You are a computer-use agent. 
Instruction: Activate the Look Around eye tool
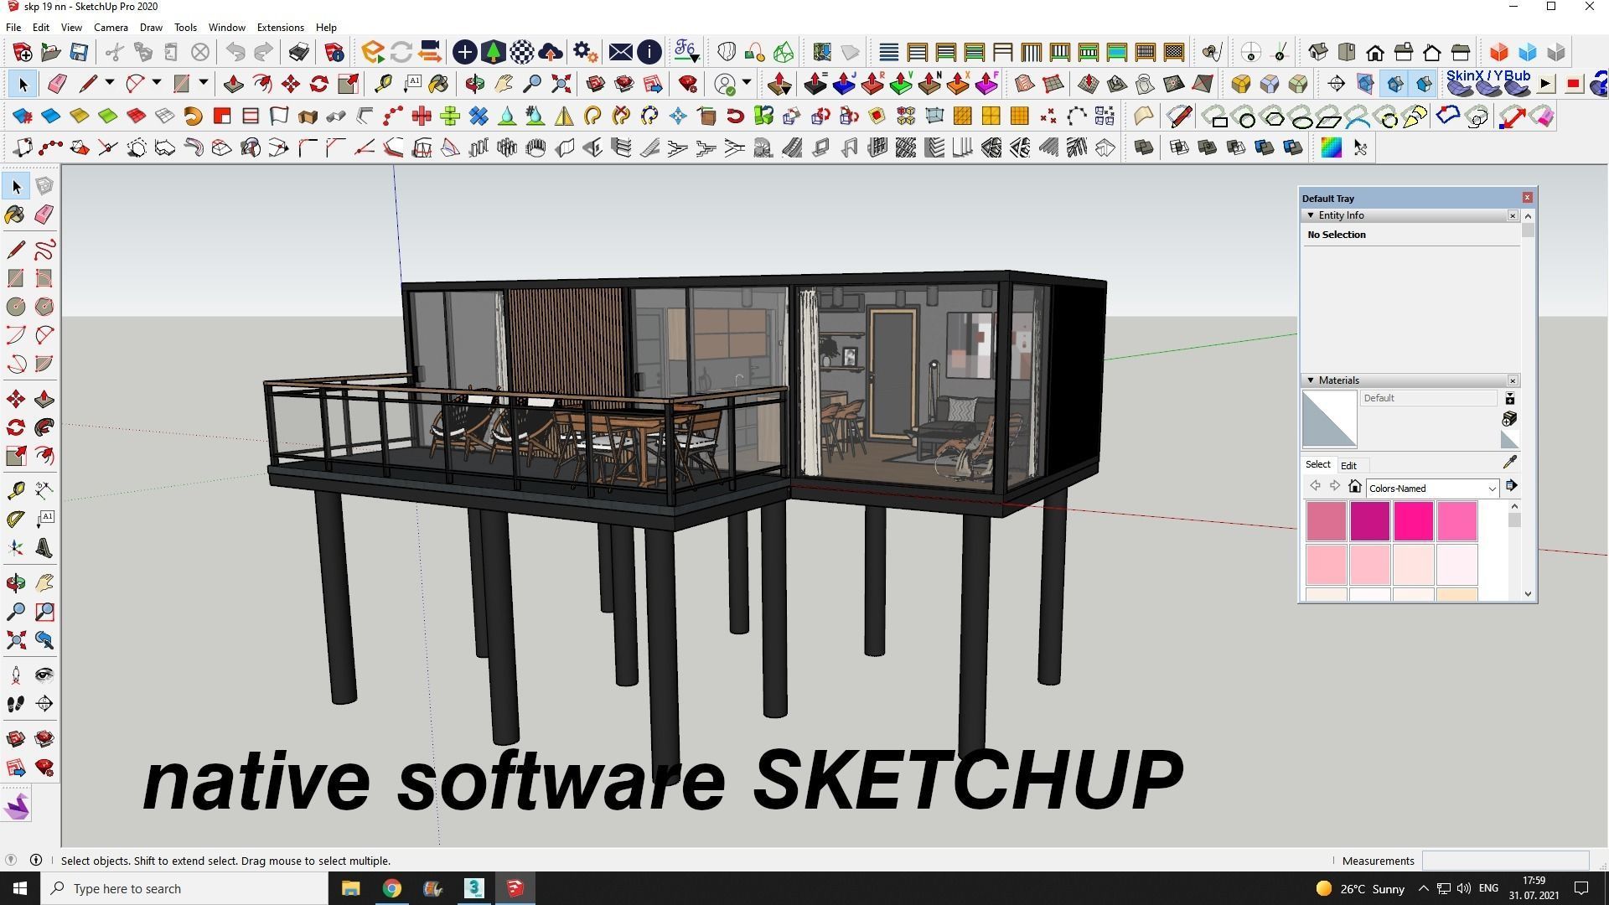click(44, 675)
